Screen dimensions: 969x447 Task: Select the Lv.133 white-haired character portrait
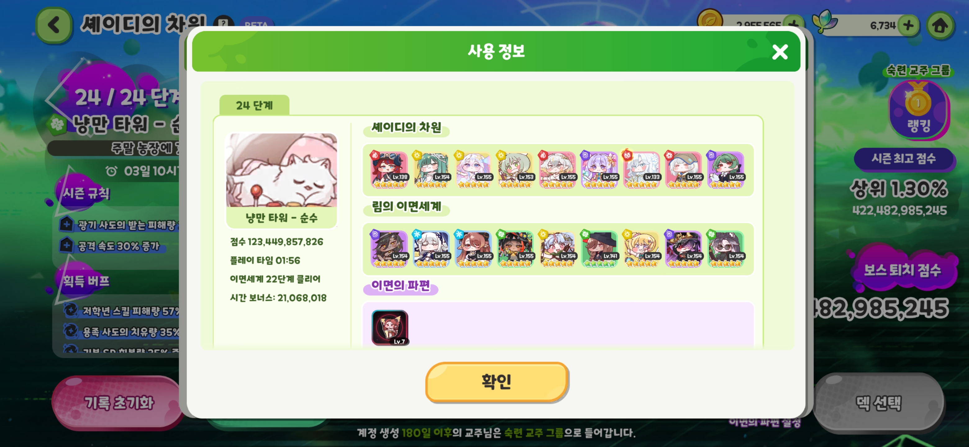point(642,169)
